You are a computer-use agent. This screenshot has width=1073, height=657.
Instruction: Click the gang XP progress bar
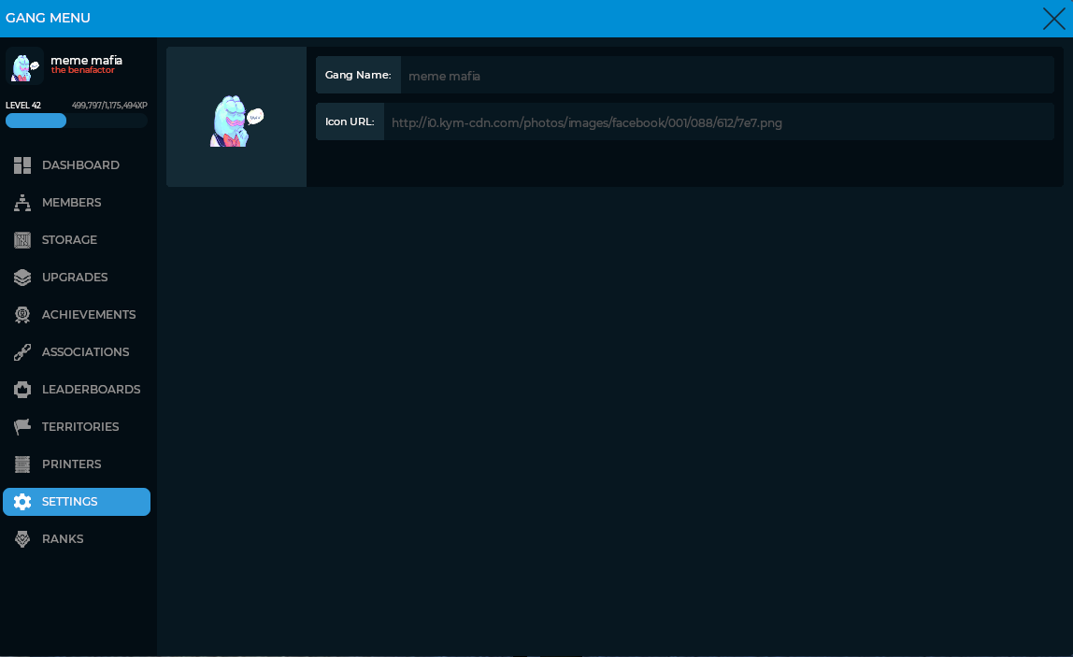tap(77, 121)
